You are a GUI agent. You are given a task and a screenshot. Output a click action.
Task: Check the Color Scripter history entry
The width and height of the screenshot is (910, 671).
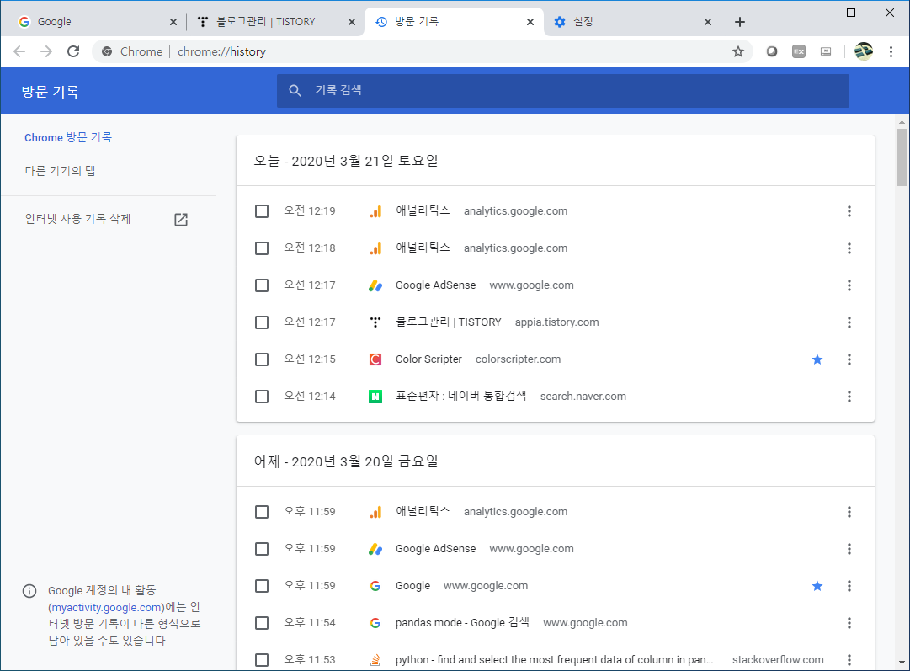pos(262,359)
